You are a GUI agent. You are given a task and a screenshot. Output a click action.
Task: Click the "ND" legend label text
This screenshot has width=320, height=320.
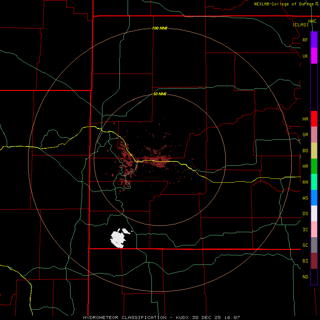305,277
